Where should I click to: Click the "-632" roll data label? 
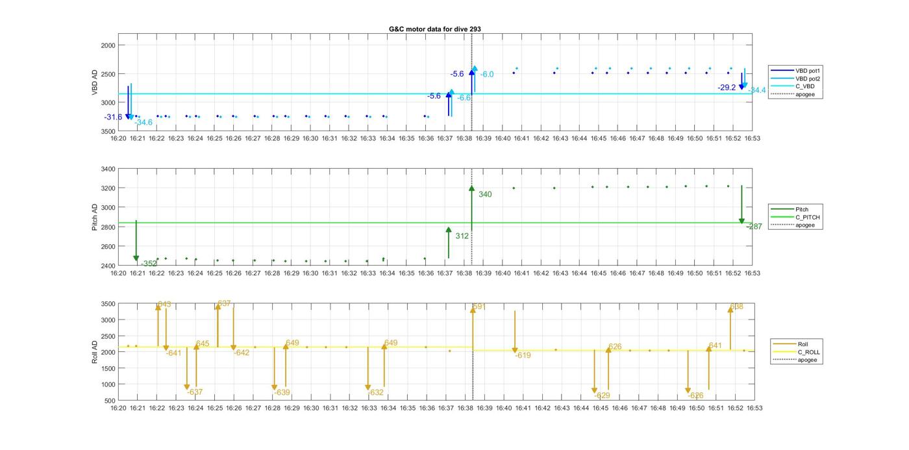tap(375, 392)
